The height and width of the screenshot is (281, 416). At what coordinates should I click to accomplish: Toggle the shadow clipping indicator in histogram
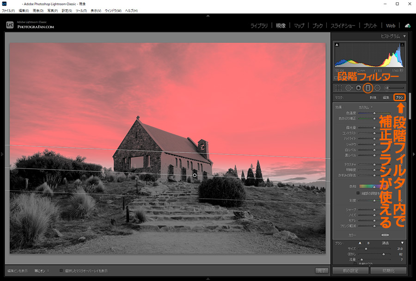[337, 45]
